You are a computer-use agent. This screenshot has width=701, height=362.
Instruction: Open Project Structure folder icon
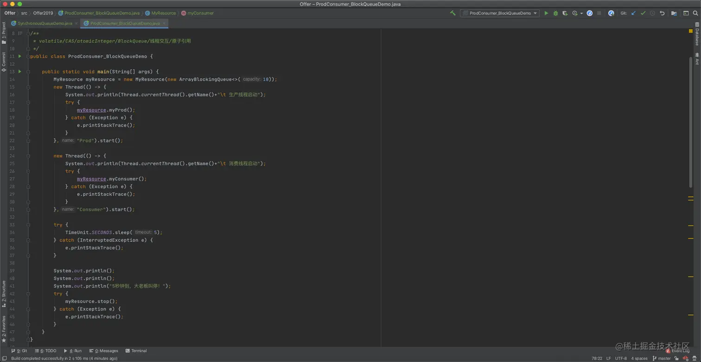click(x=674, y=13)
